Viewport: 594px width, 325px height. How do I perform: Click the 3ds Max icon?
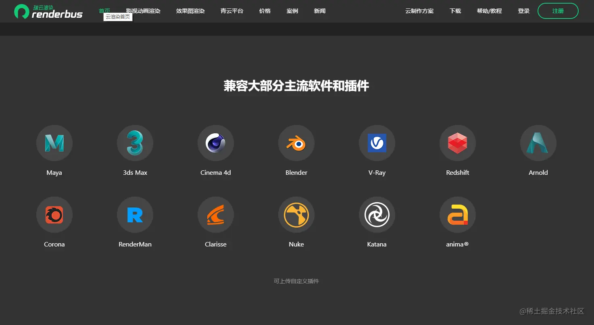pyautogui.click(x=135, y=143)
